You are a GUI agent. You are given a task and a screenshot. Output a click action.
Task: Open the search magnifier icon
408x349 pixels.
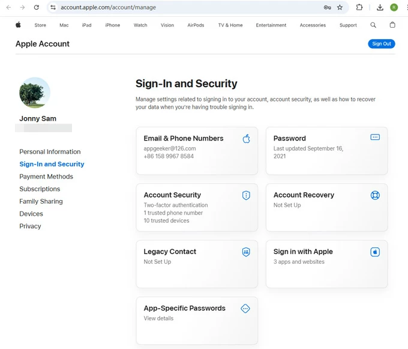[x=373, y=25]
